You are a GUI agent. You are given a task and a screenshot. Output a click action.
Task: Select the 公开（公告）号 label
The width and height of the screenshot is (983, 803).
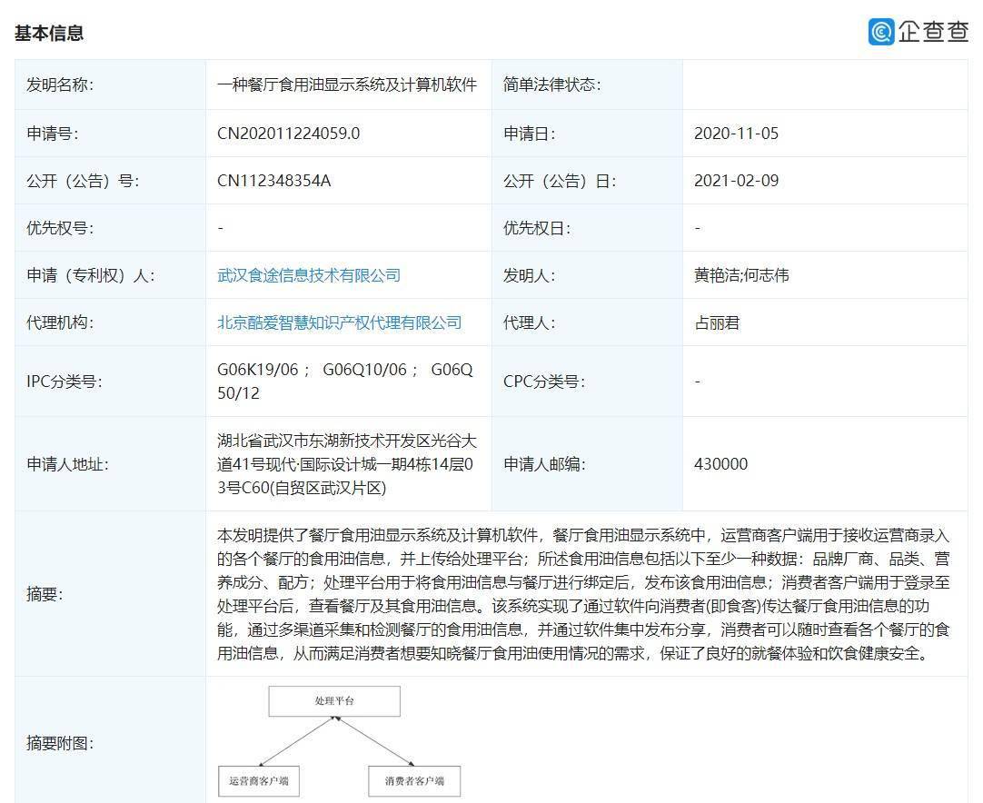point(83,181)
